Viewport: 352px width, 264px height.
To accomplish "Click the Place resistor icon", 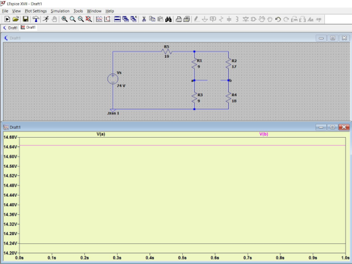I will 221,19.
